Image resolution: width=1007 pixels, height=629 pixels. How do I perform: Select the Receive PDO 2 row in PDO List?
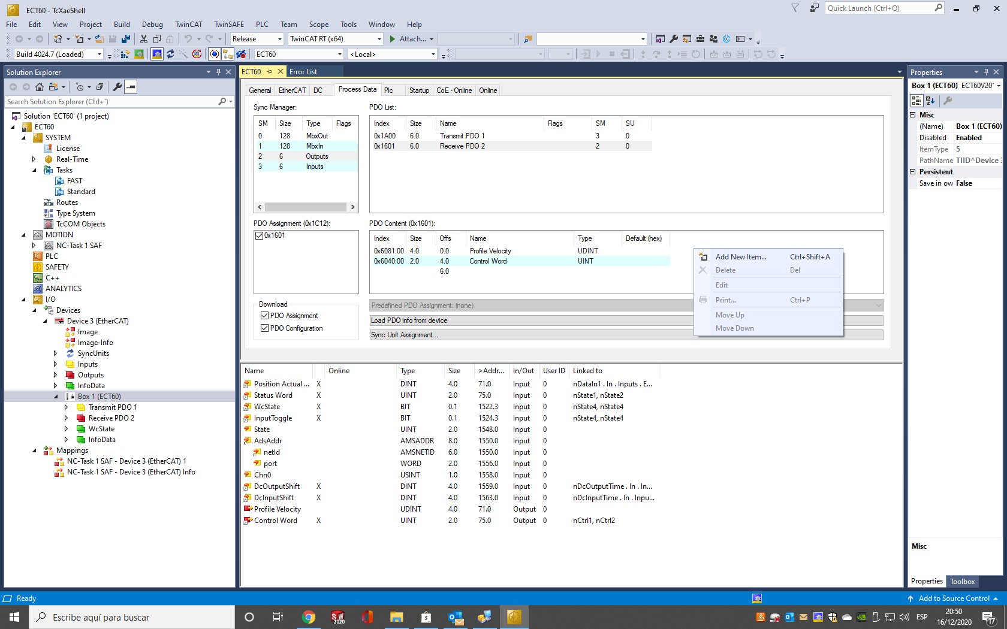[511, 146]
